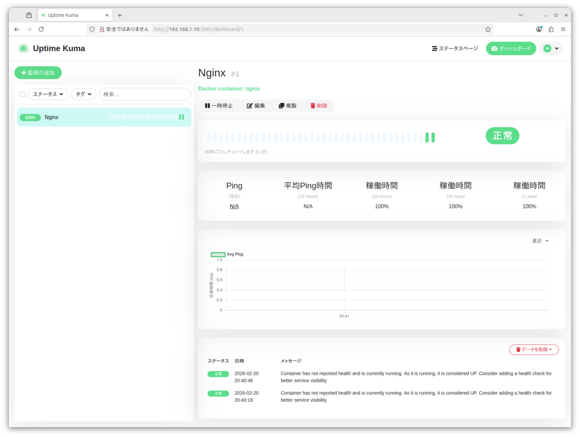
Task: Tick the select-all checkbox in monitor list
Action: point(22,94)
